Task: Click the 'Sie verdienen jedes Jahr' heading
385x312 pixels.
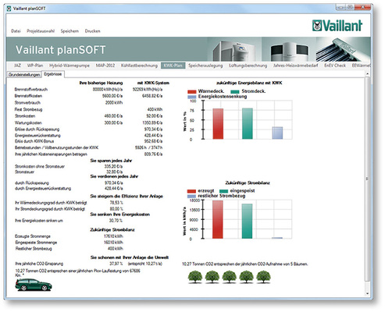Action: pyautogui.click(x=114, y=176)
